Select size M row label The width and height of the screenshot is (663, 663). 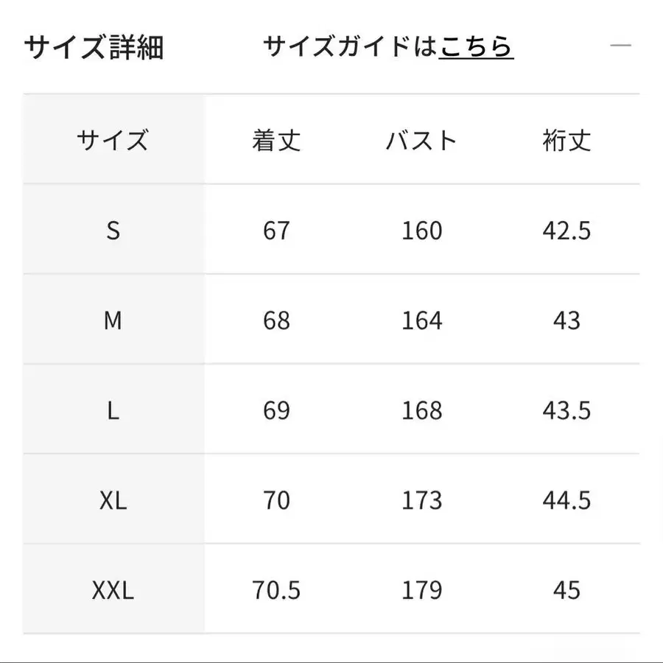pyautogui.click(x=113, y=320)
